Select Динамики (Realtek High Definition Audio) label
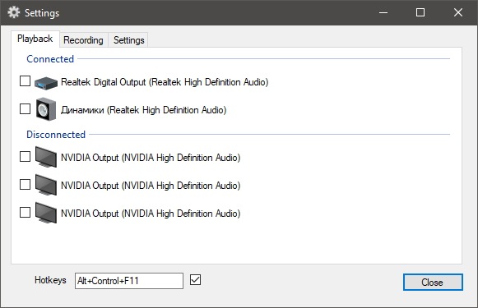The width and height of the screenshot is (478, 308). [x=144, y=110]
